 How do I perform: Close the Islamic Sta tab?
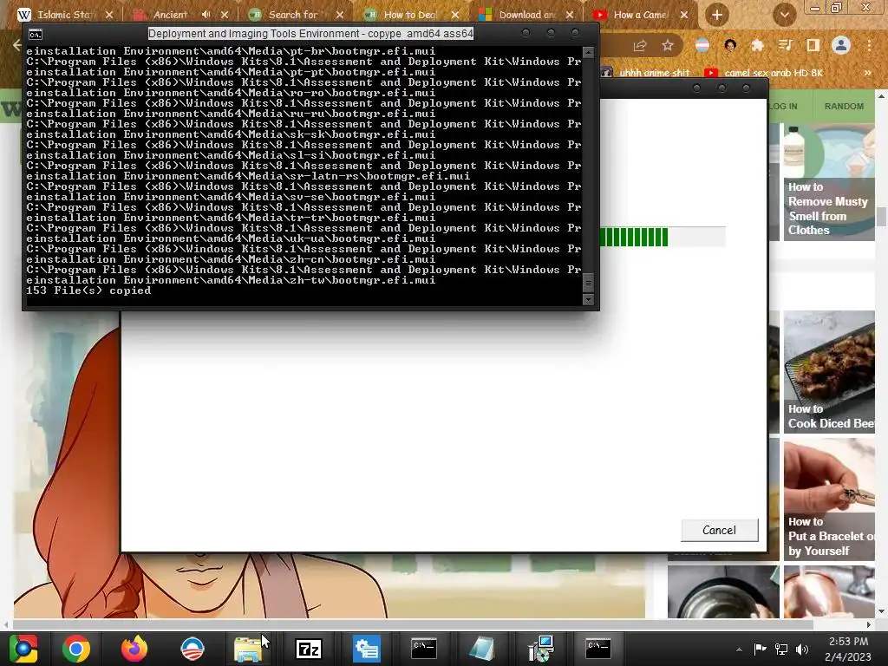[109, 15]
